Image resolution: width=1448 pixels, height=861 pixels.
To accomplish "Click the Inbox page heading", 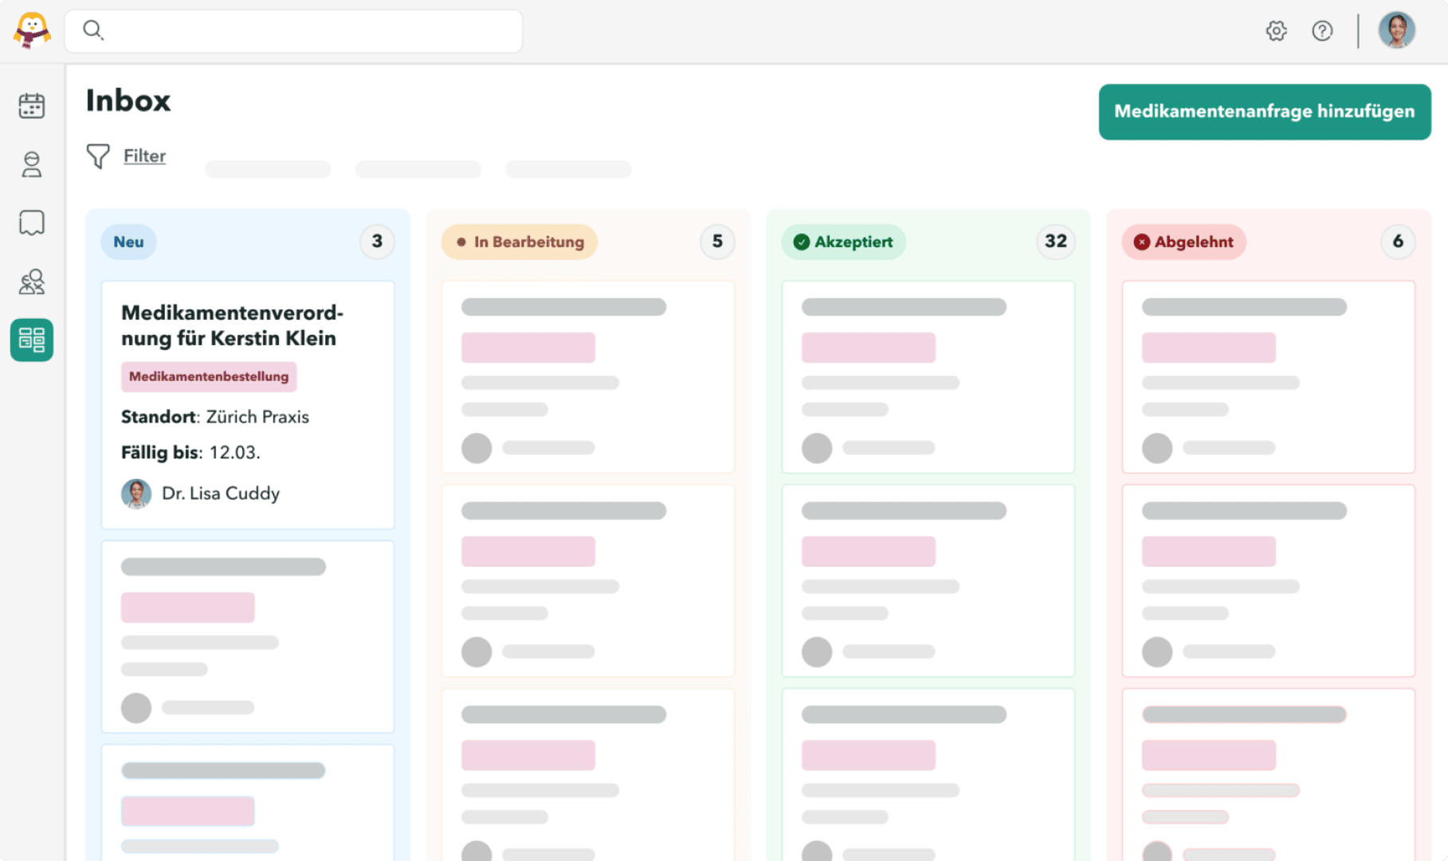I will coord(128,101).
